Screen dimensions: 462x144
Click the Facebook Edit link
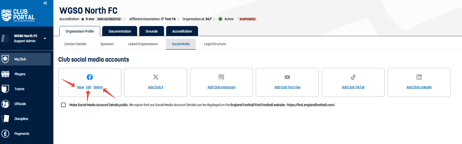89,87
